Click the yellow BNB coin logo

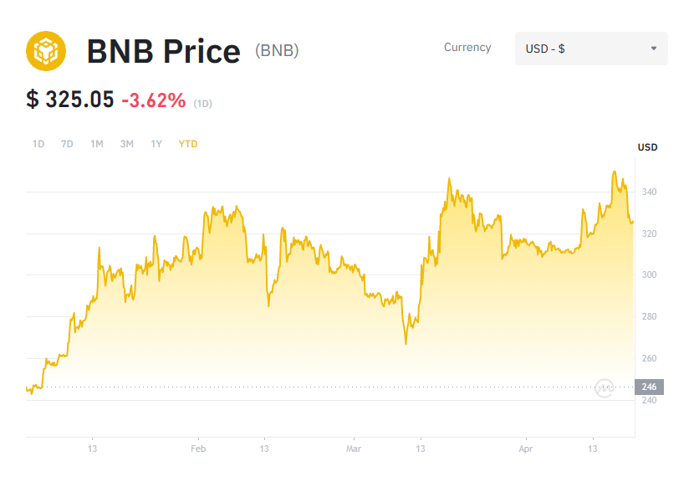[46, 51]
